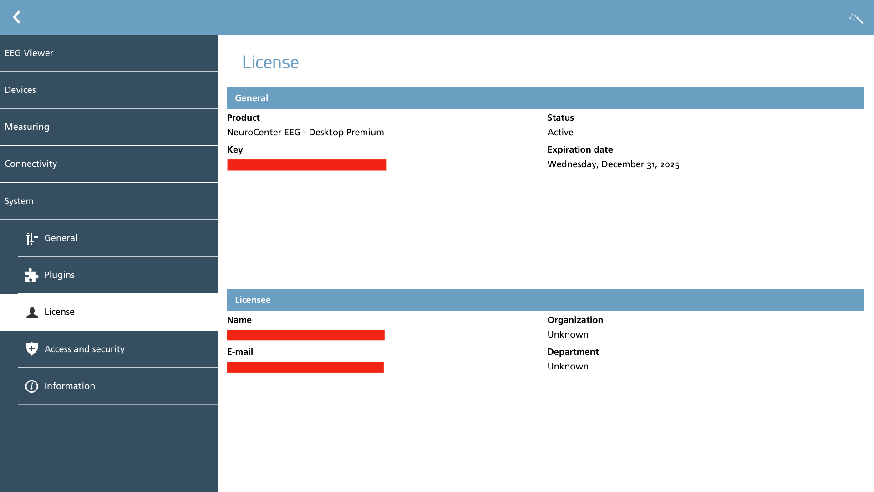Select Access and security menu item

tap(118, 349)
